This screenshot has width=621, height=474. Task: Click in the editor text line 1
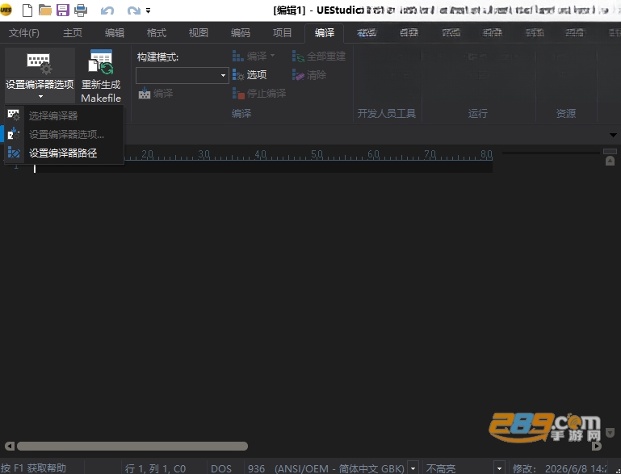coord(263,167)
